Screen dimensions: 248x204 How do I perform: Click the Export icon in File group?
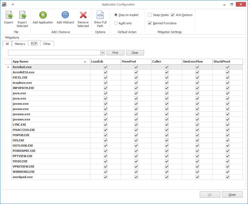click(x=8, y=15)
